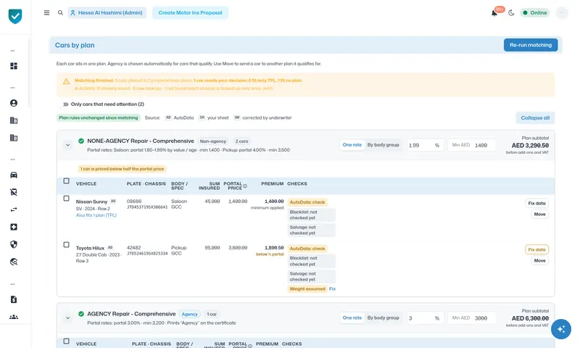Open the profile avatar at top right

point(561,13)
